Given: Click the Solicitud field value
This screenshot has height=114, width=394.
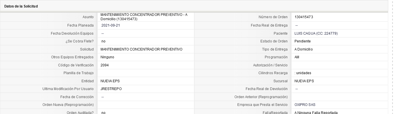Looking at the screenshot, I should tap(141, 49).
